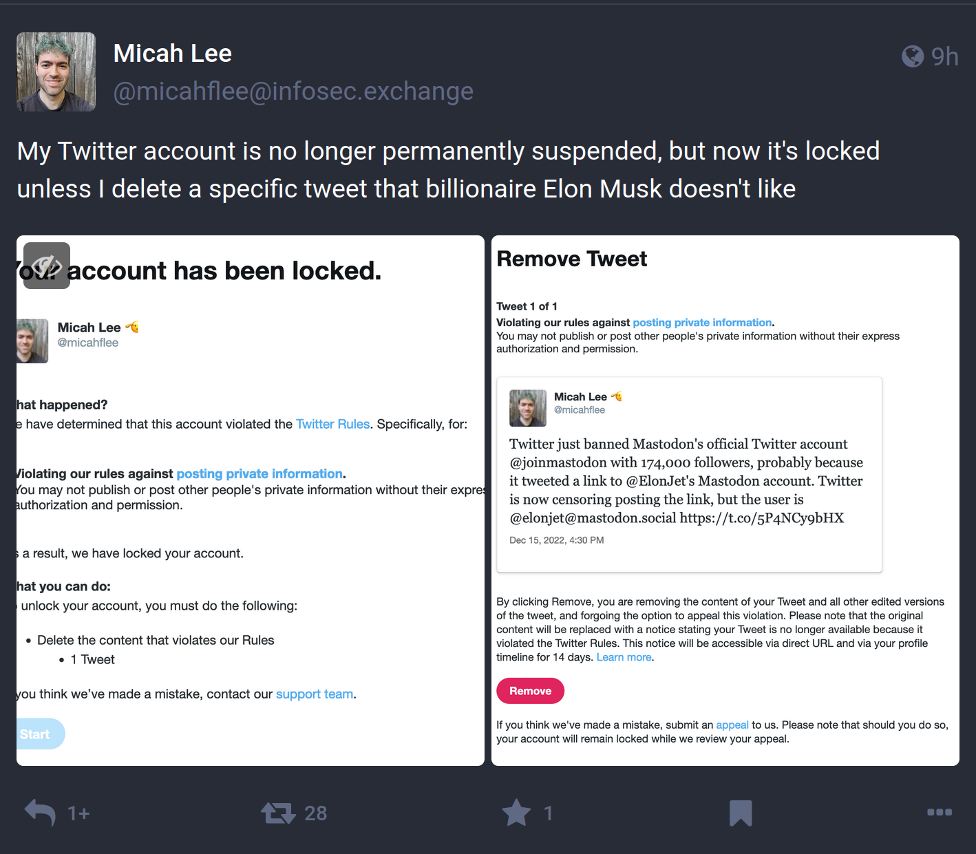Click the appeal link
976x854 pixels.
732,725
